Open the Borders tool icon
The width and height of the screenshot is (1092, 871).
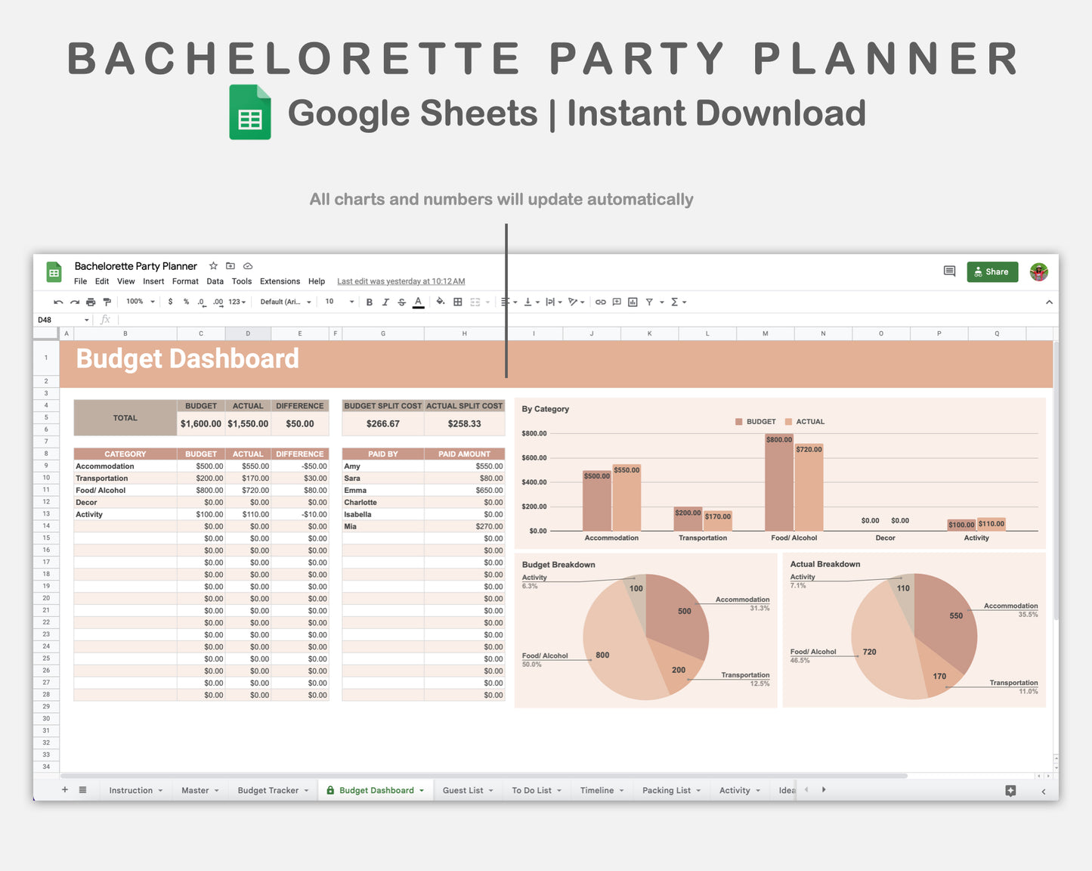pyautogui.click(x=457, y=302)
